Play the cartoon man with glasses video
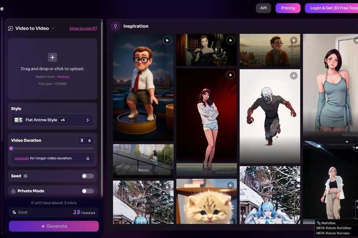 167,40
